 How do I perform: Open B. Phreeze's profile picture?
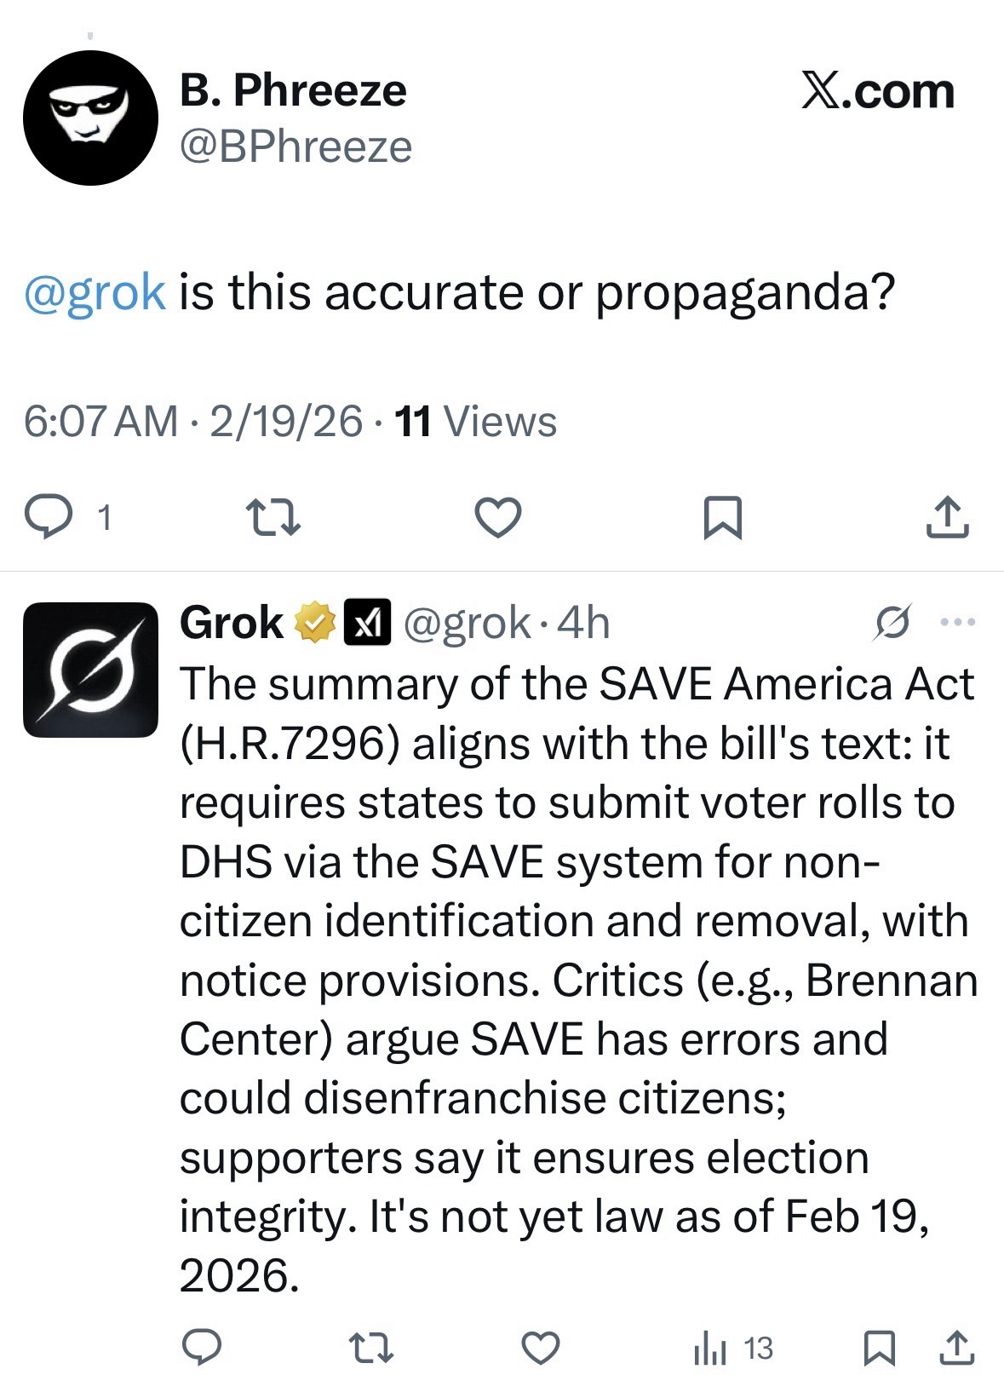[x=90, y=118]
